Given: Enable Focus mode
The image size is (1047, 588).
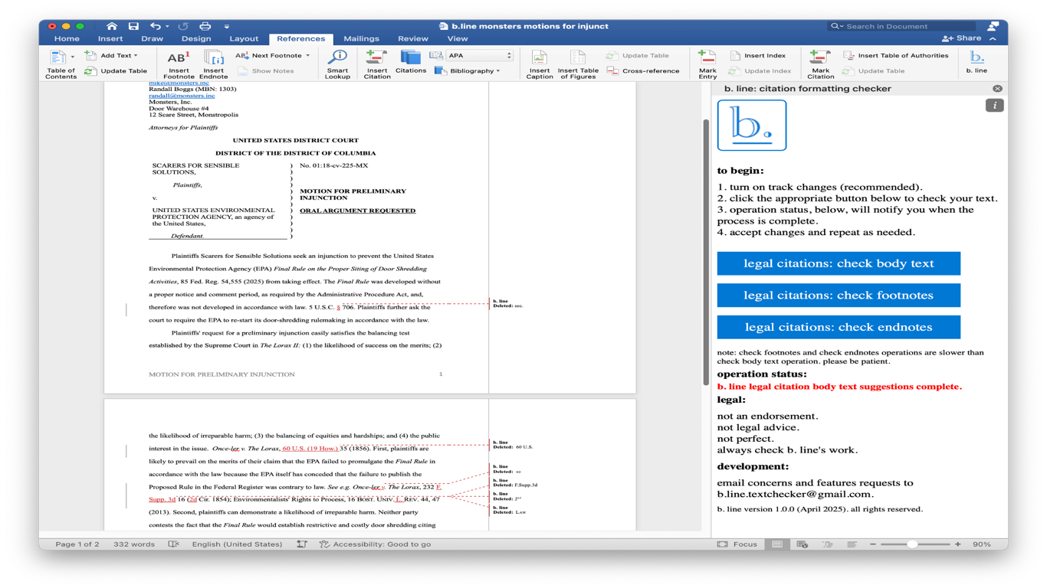Looking at the screenshot, I should (x=737, y=544).
